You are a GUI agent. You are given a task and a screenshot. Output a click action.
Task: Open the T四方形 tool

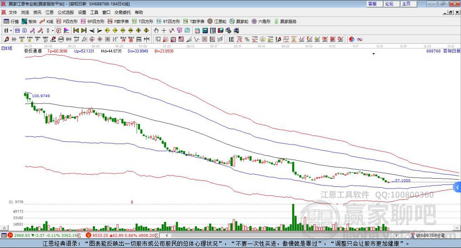[143, 22]
